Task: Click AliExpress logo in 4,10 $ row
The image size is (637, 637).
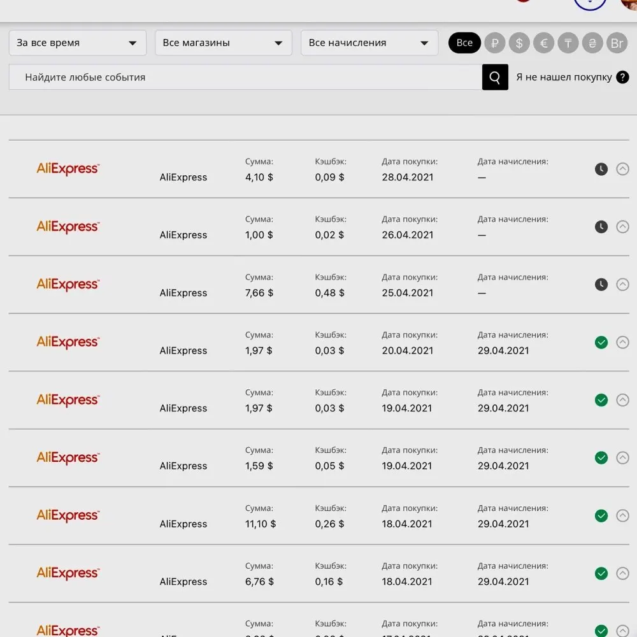Action: tap(68, 169)
